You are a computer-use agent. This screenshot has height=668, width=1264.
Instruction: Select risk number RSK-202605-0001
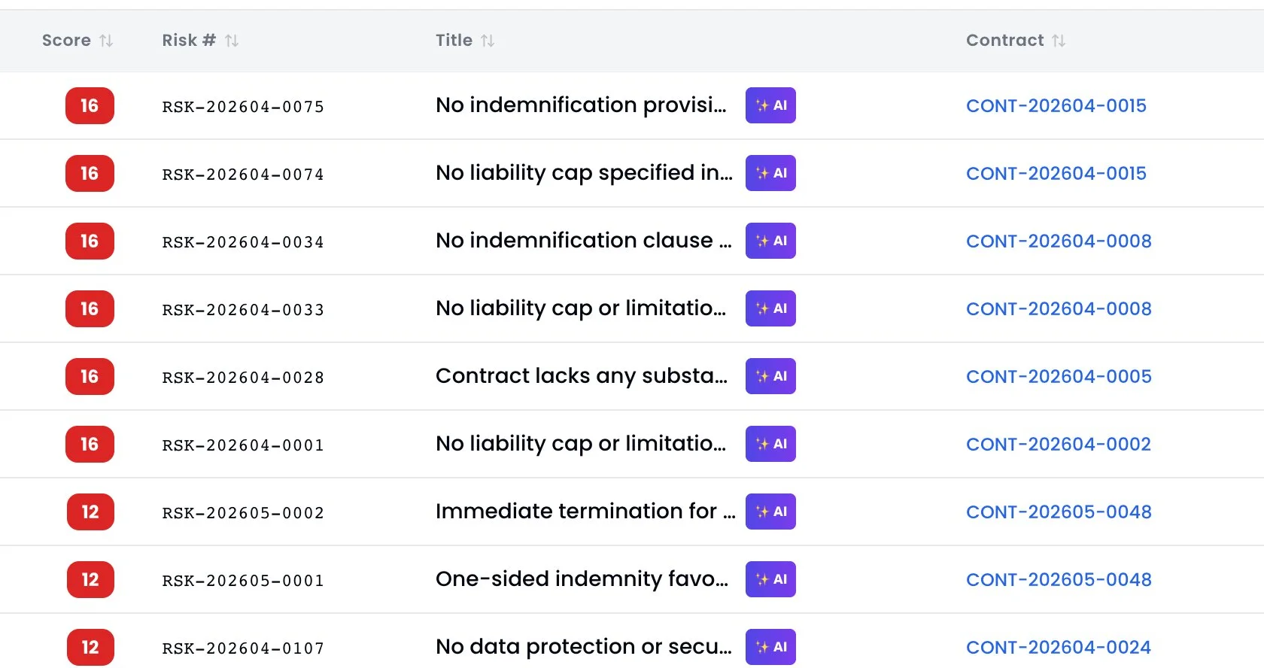pyautogui.click(x=243, y=581)
